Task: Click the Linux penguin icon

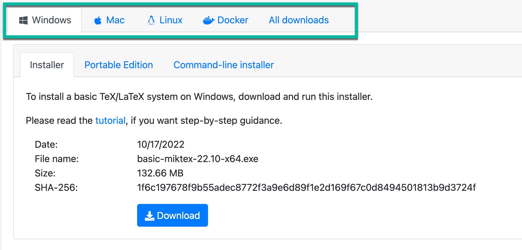Action: 151,20
